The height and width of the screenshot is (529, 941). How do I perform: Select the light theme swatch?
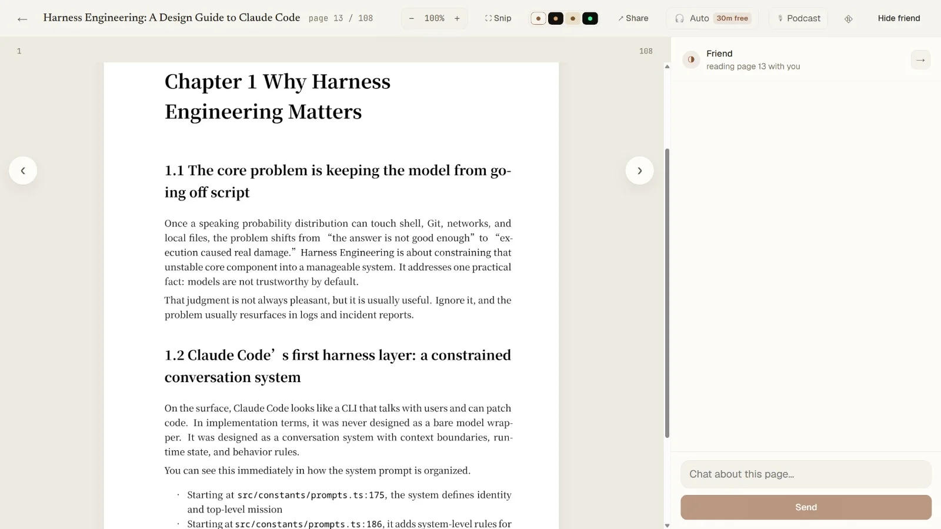(x=538, y=18)
